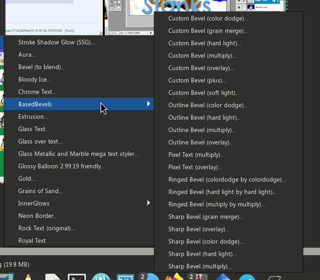
Task: Open the terminal icon in the taskbar
Action: (77, 277)
